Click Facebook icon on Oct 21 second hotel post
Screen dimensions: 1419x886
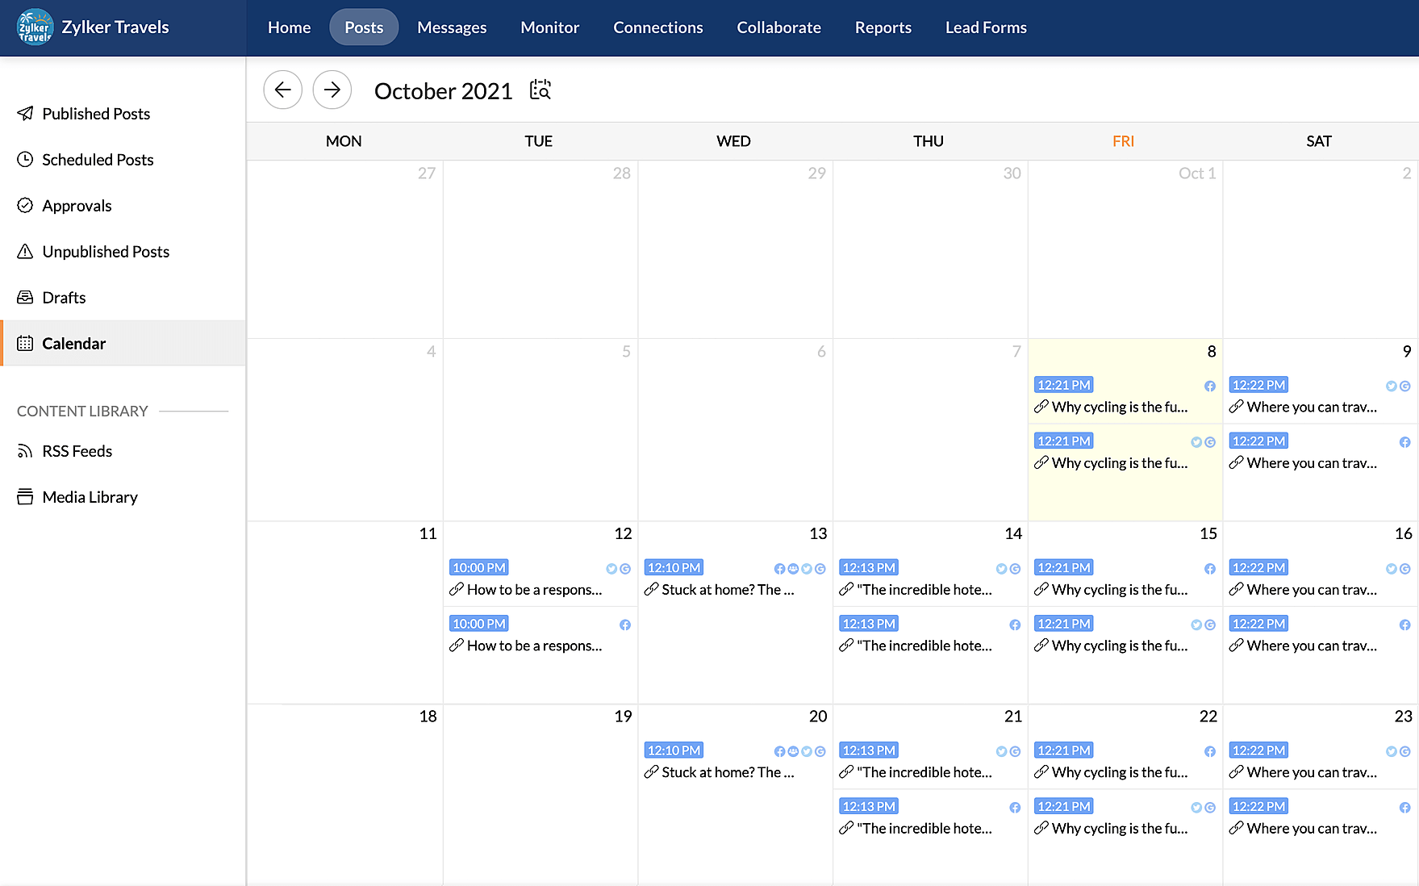[x=1015, y=808]
